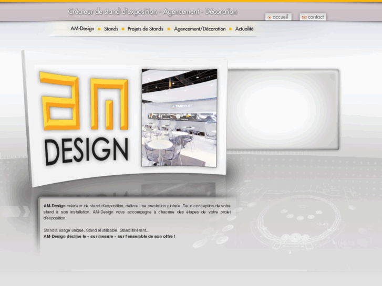Open the AM-Design menu item

(82, 29)
